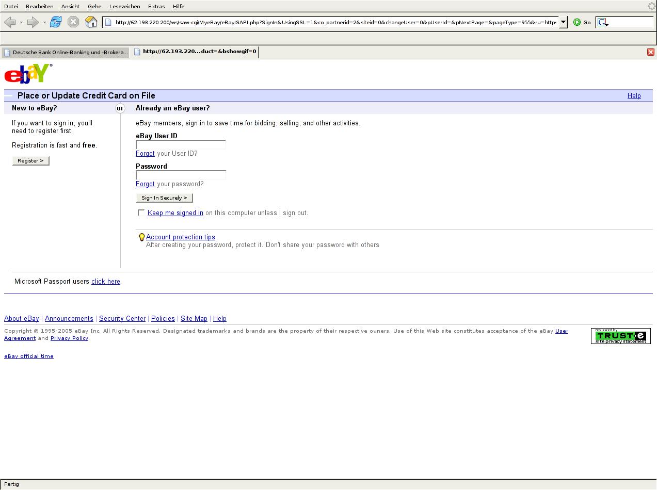This screenshot has width=657, height=490.
Task: Click the light bulb tip icon
Action: click(x=141, y=237)
